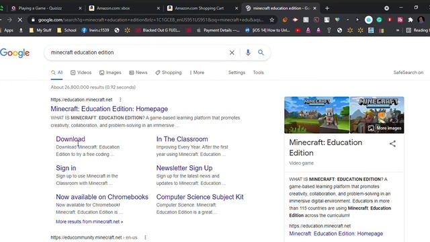Viewport: 430px width, 242px height.
Task: Open the Chrome profile avatar
Action: point(421,19)
